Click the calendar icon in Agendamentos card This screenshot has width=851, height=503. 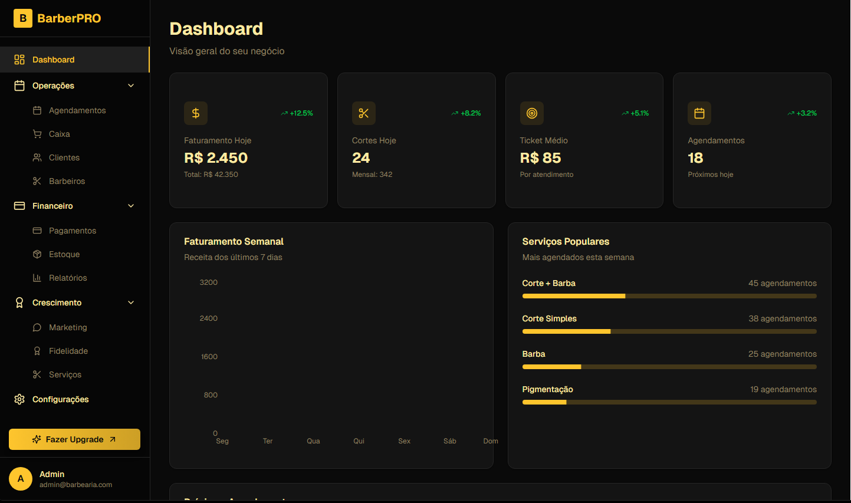pos(699,113)
